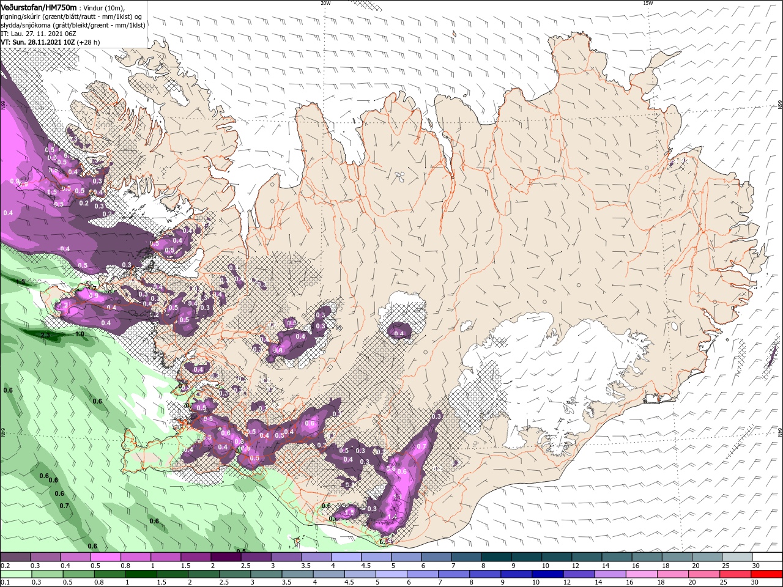Click the dark teal swatch between 8 and 9, upper legend row
The height and width of the screenshot is (587, 783).
496,556
